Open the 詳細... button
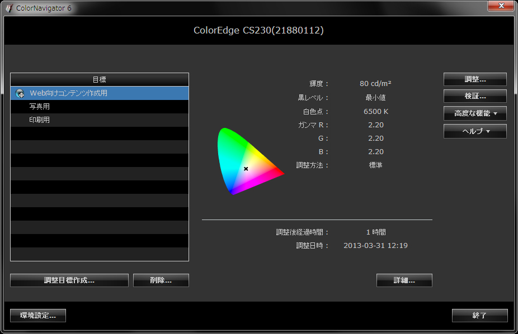Viewport: 518px width, 334px height. click(x=404, y=280)
